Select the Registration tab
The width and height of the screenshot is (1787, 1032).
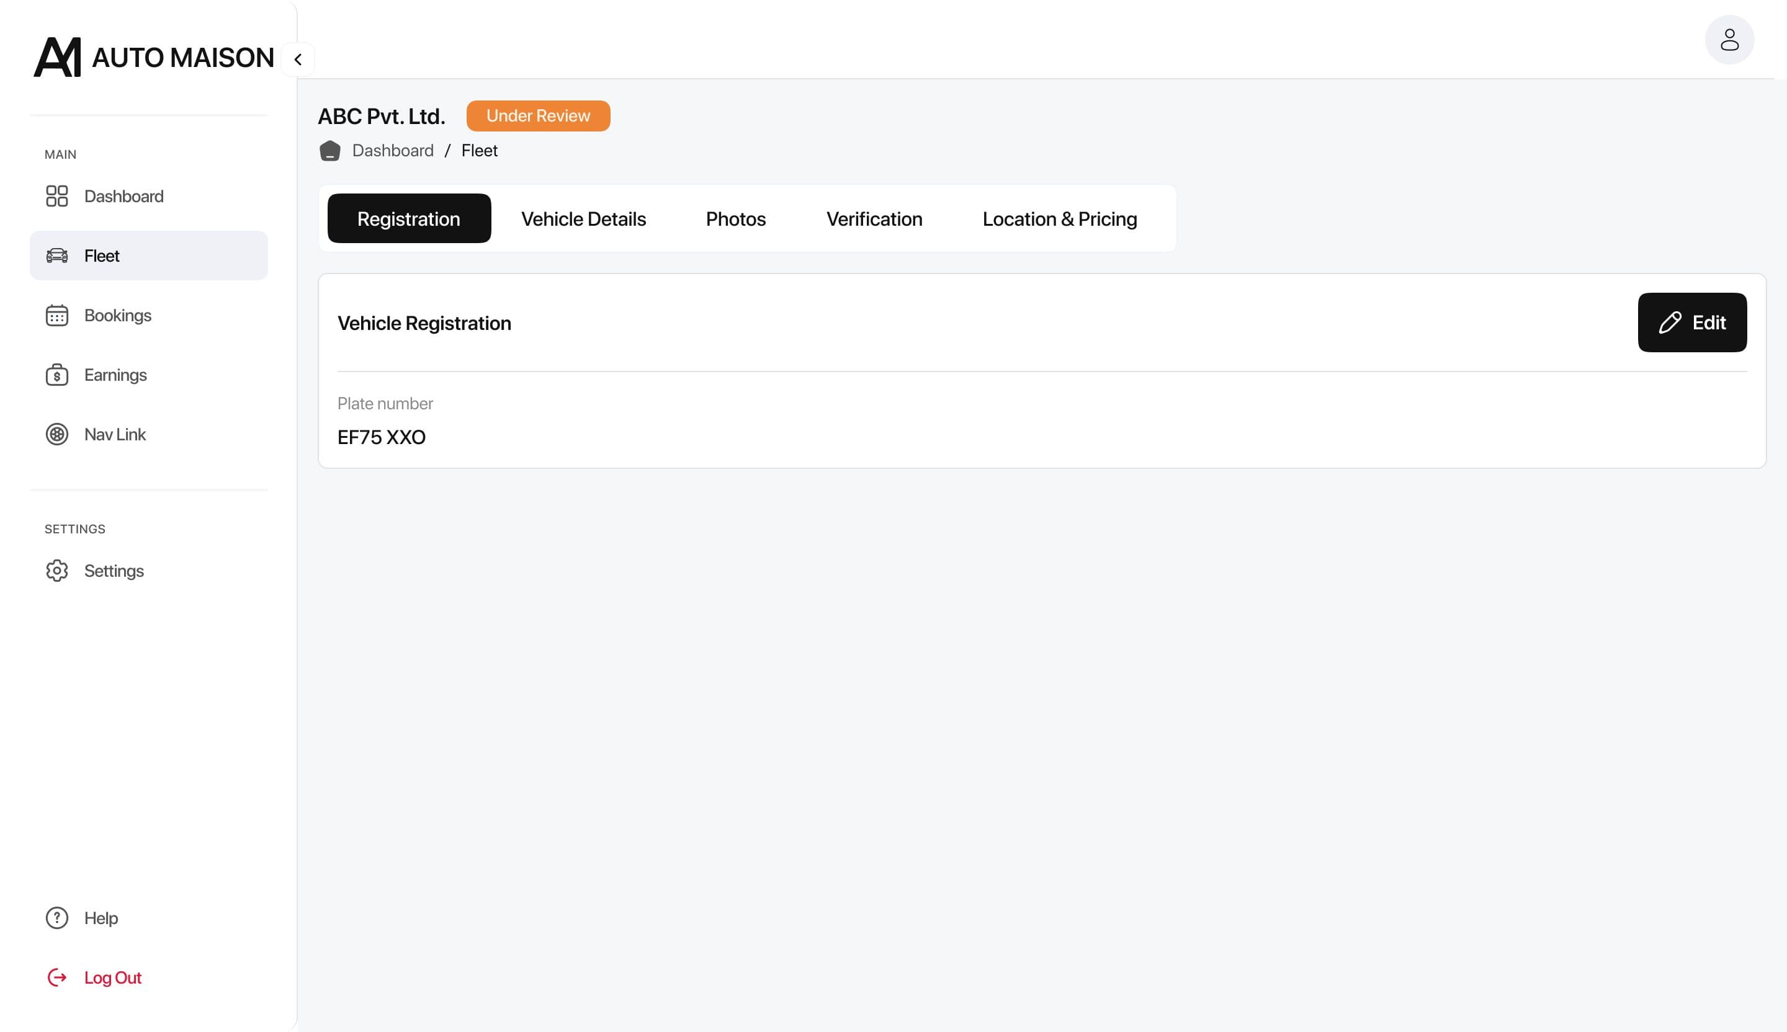point(408,219)
